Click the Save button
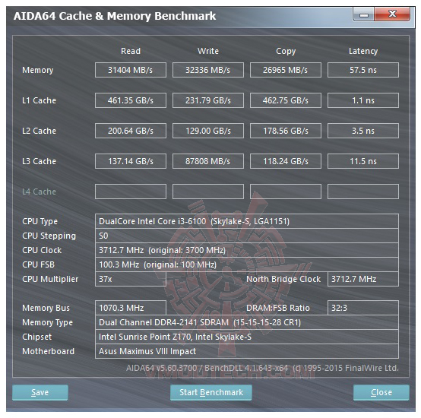 tap(40, 392)
